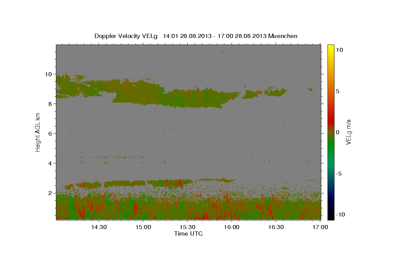Image resolution: width=397 pixels, height=264 pixels.
Task: Click the high cloud layer near 15:30
Action: pyautogui.click(x=188, y=98)
